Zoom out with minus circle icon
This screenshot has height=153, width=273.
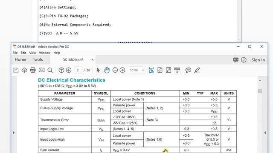115,70
